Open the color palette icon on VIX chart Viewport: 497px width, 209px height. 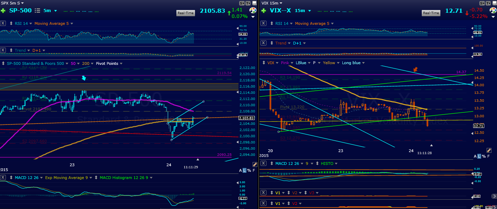493,10
